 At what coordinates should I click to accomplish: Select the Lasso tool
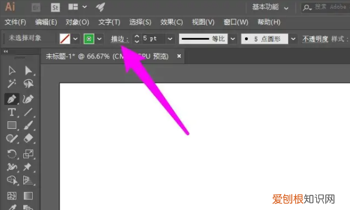pyautogui.click(x=29, y=84)
